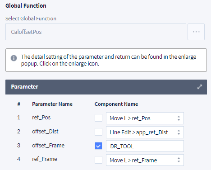Image resolution: width=211 pixels, height=170 pixels.
Task: Select the offset_Frame parameter row label
Action: 48,146
